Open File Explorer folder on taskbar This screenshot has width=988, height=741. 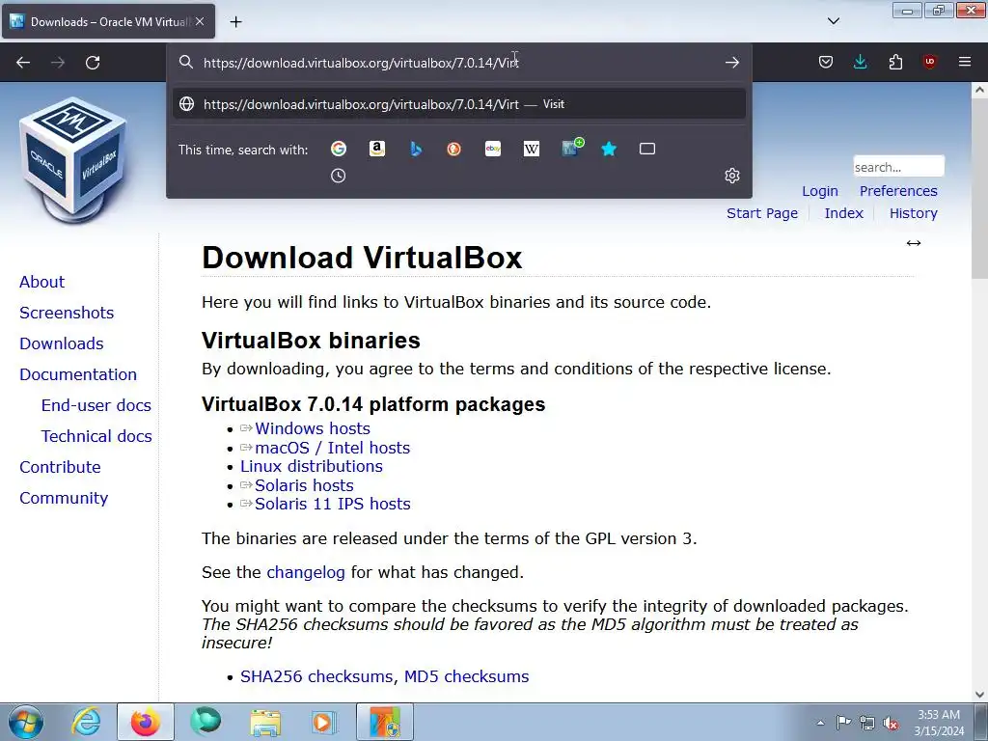point(265,722)
